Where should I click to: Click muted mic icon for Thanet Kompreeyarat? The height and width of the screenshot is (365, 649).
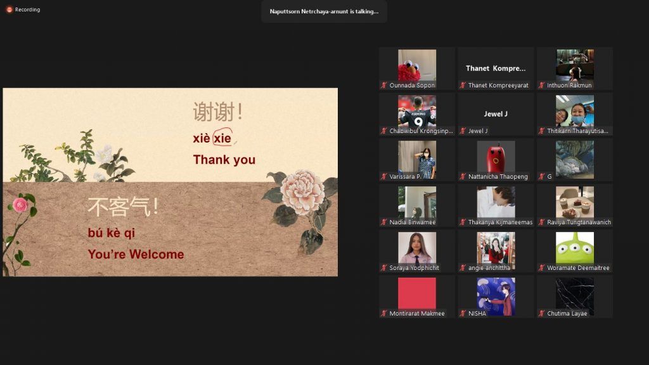pos(463,86)
